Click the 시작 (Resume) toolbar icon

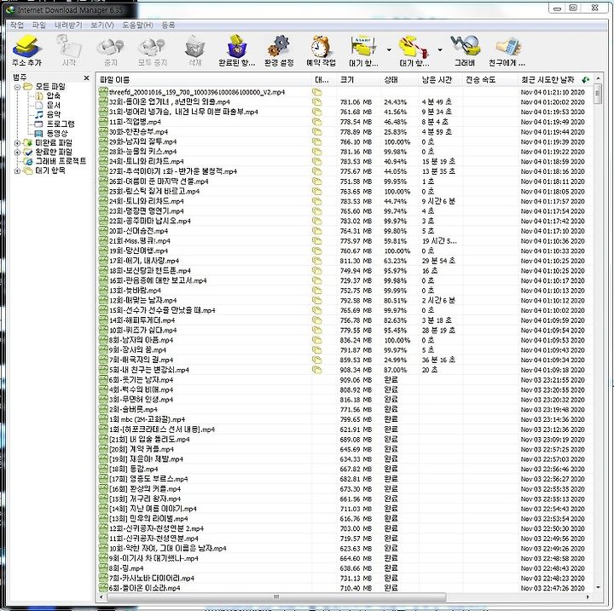69,46
